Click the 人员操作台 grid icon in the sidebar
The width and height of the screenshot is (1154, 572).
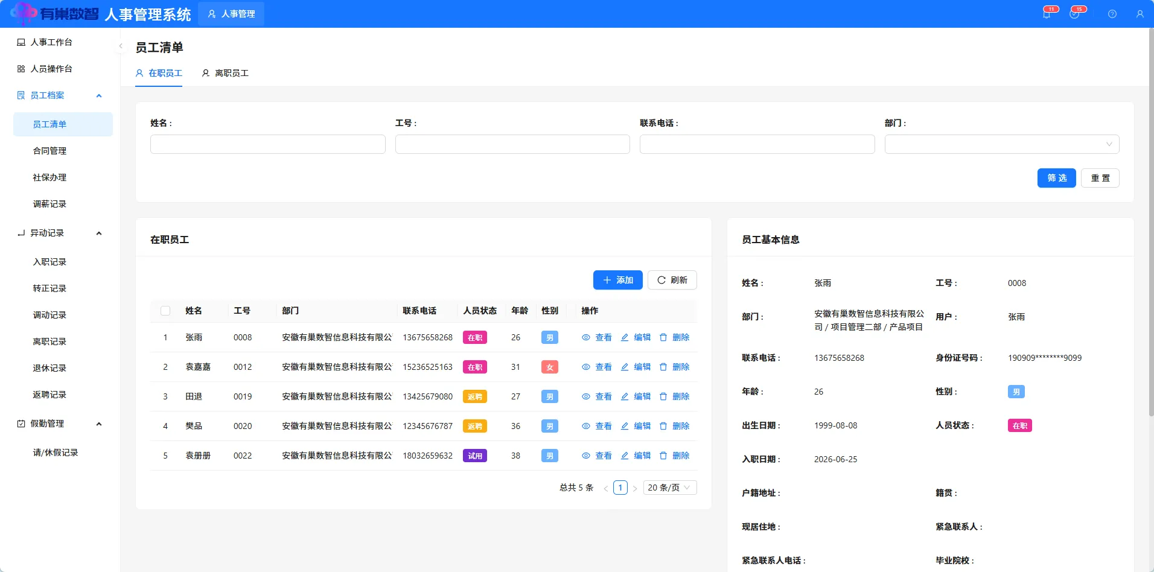(x=21, y=69)
